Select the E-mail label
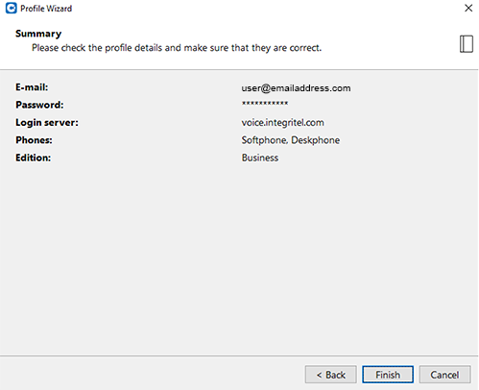The height and width of the screenshot is (390, 479). coord(32,87)
